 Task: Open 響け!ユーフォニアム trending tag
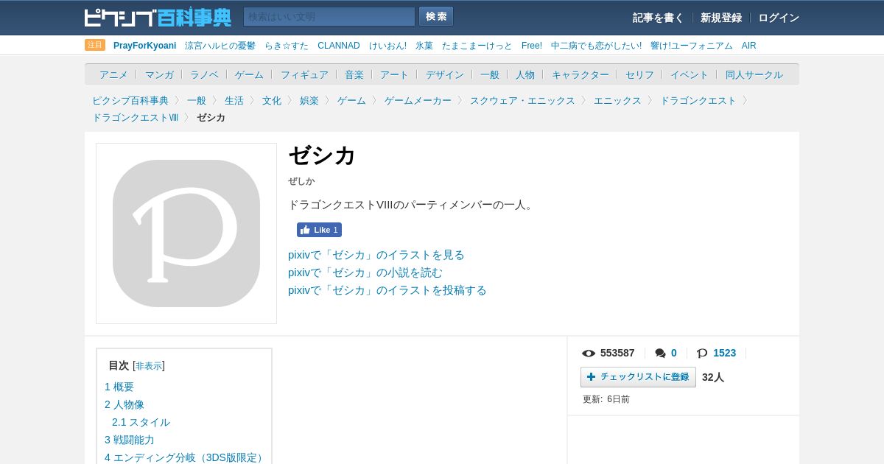point(692,46)
